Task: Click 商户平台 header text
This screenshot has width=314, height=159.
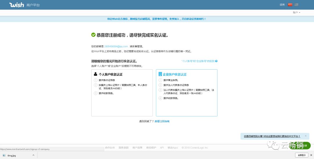Action: [x=33, y=5]
